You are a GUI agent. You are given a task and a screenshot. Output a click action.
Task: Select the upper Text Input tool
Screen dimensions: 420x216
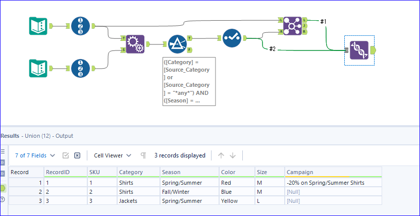38,26
